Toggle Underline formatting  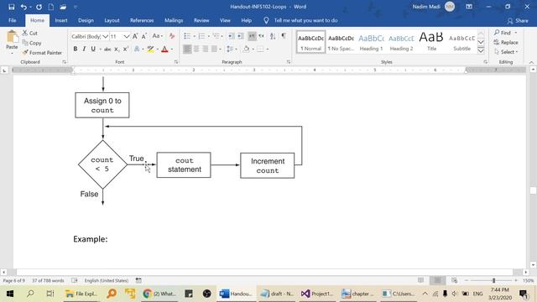pyautogui.click(x=93, y=49)
